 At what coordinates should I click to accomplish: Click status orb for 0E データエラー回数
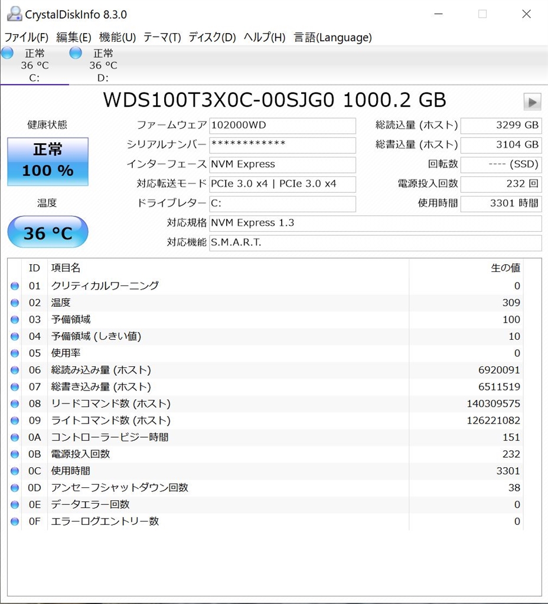coord(15,505)
